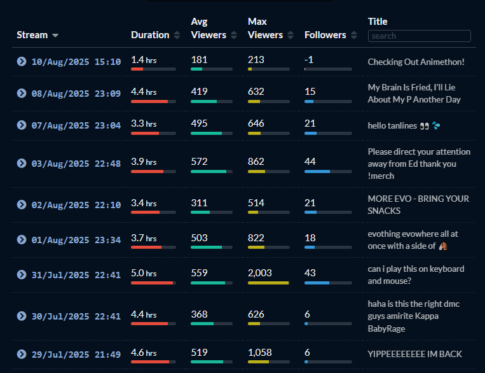Click 'MORE EVO - BRING YOUR SNACKS' title
Screen dimensions: 485x373
(x=418, y=204)
